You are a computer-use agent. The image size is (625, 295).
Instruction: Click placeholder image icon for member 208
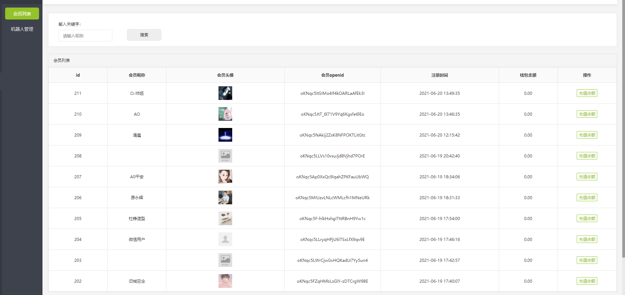pos(225,156)
